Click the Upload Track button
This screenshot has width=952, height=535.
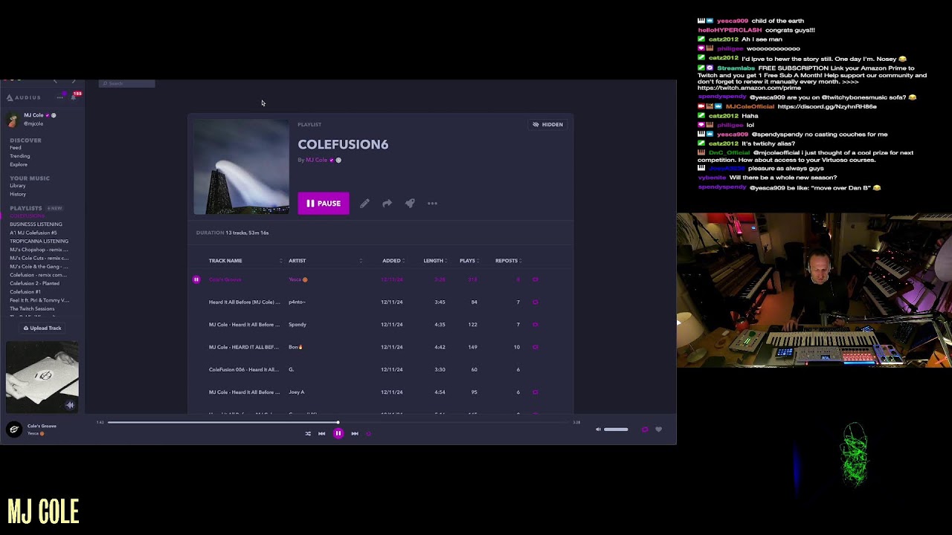(42, 328)
